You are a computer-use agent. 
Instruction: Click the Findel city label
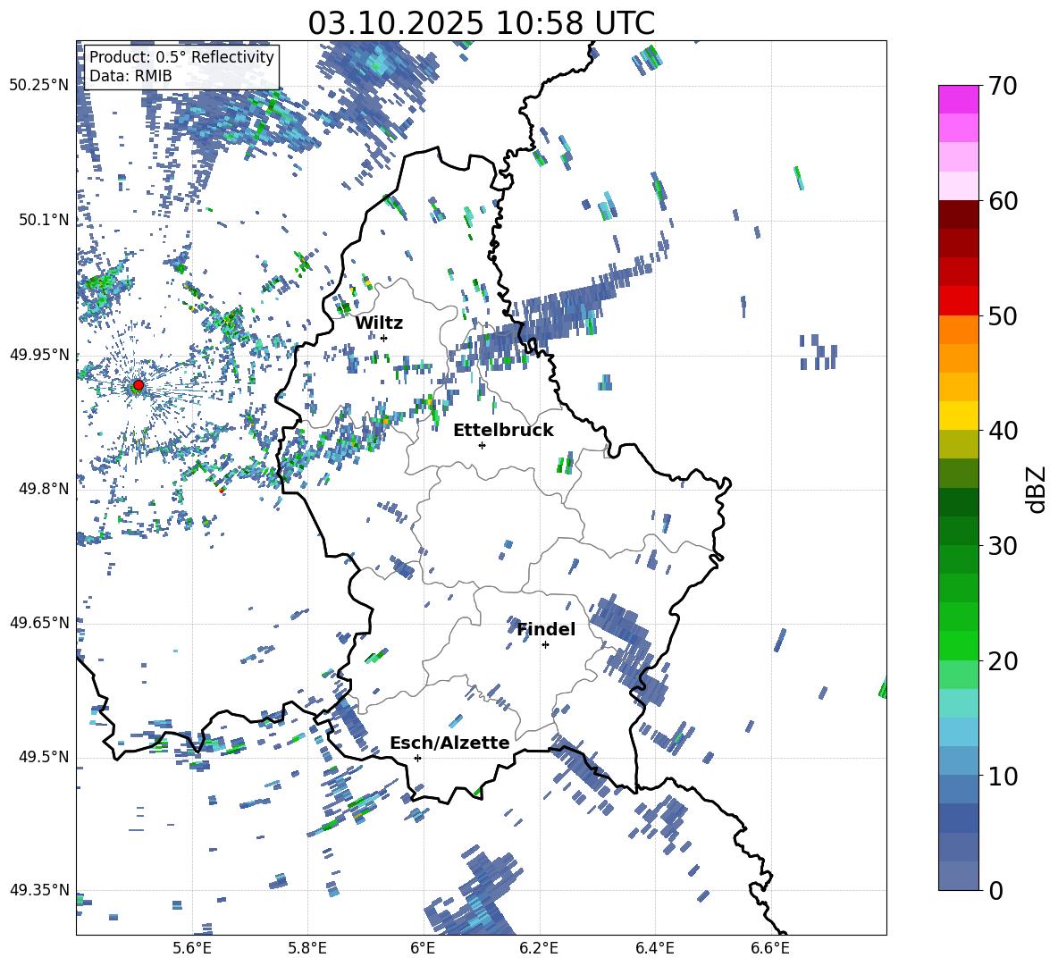tap(546, 629)
